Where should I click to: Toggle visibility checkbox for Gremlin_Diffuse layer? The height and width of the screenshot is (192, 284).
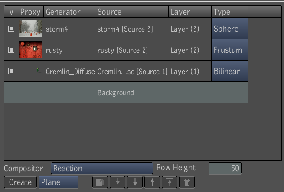11,71
